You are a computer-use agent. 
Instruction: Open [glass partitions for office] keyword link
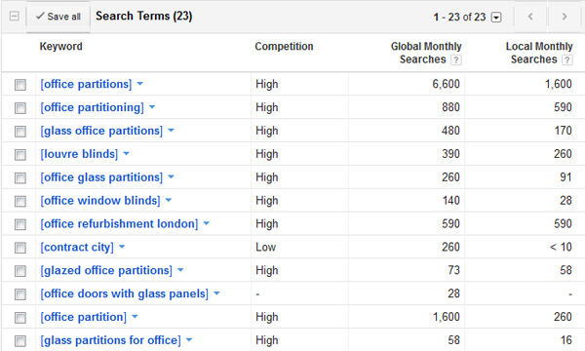(110, 340)
